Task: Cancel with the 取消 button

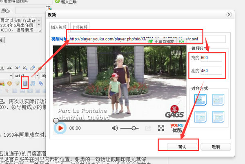Action: tap(216, 147)
